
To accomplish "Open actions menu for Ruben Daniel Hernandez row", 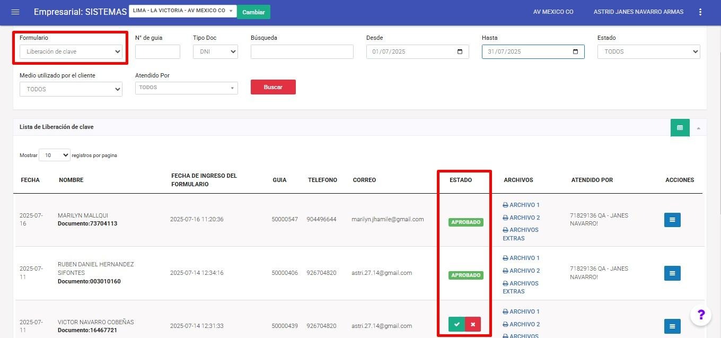I will tap(672, 273).
